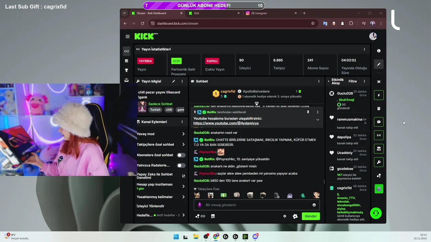Reload the page in browser

coord(142,23)
